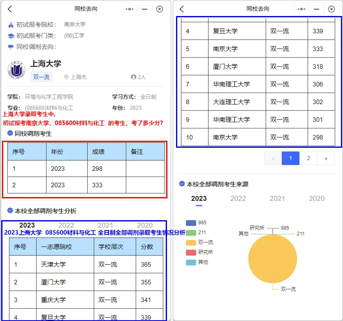Click the 同校调剂考生 section check icon
Viewport: 343px width, 321px height.
click(x=10, y=133)
